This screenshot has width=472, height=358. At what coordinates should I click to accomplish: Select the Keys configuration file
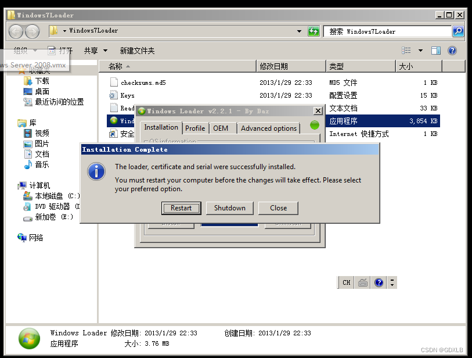(128, 95)
